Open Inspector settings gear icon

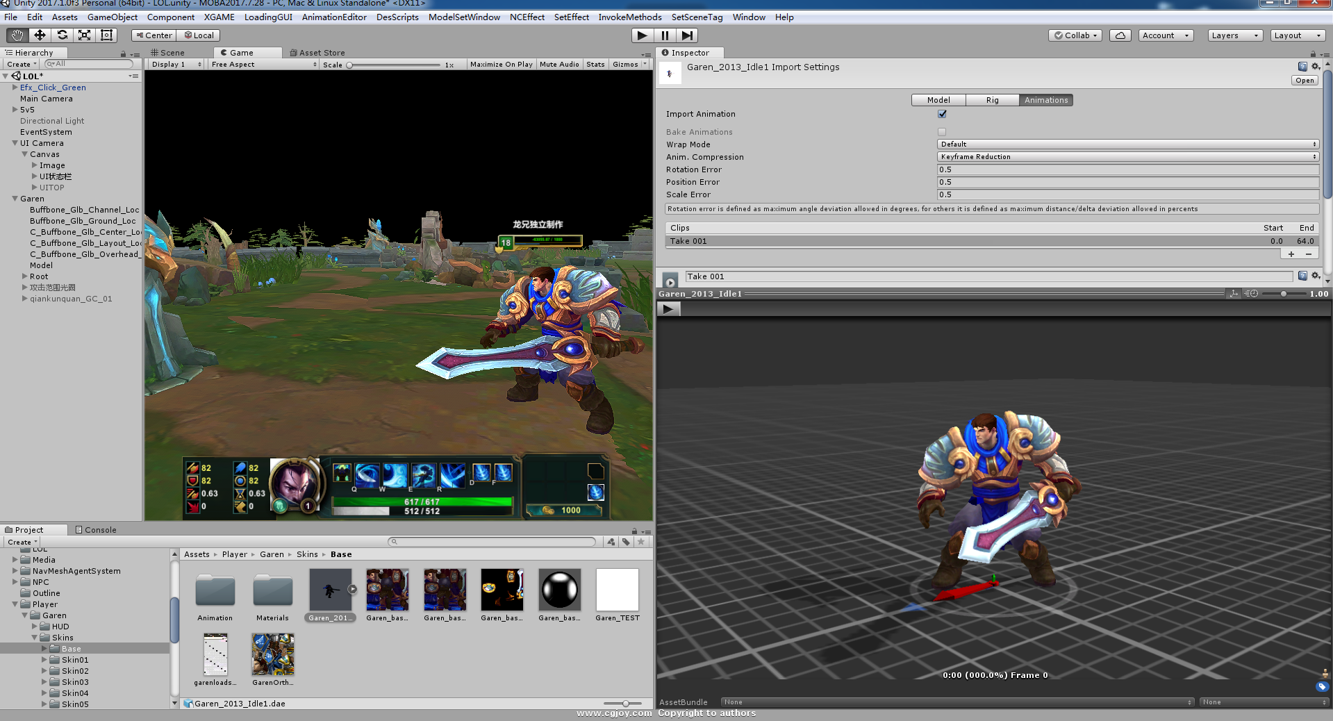pos(1315,67)
